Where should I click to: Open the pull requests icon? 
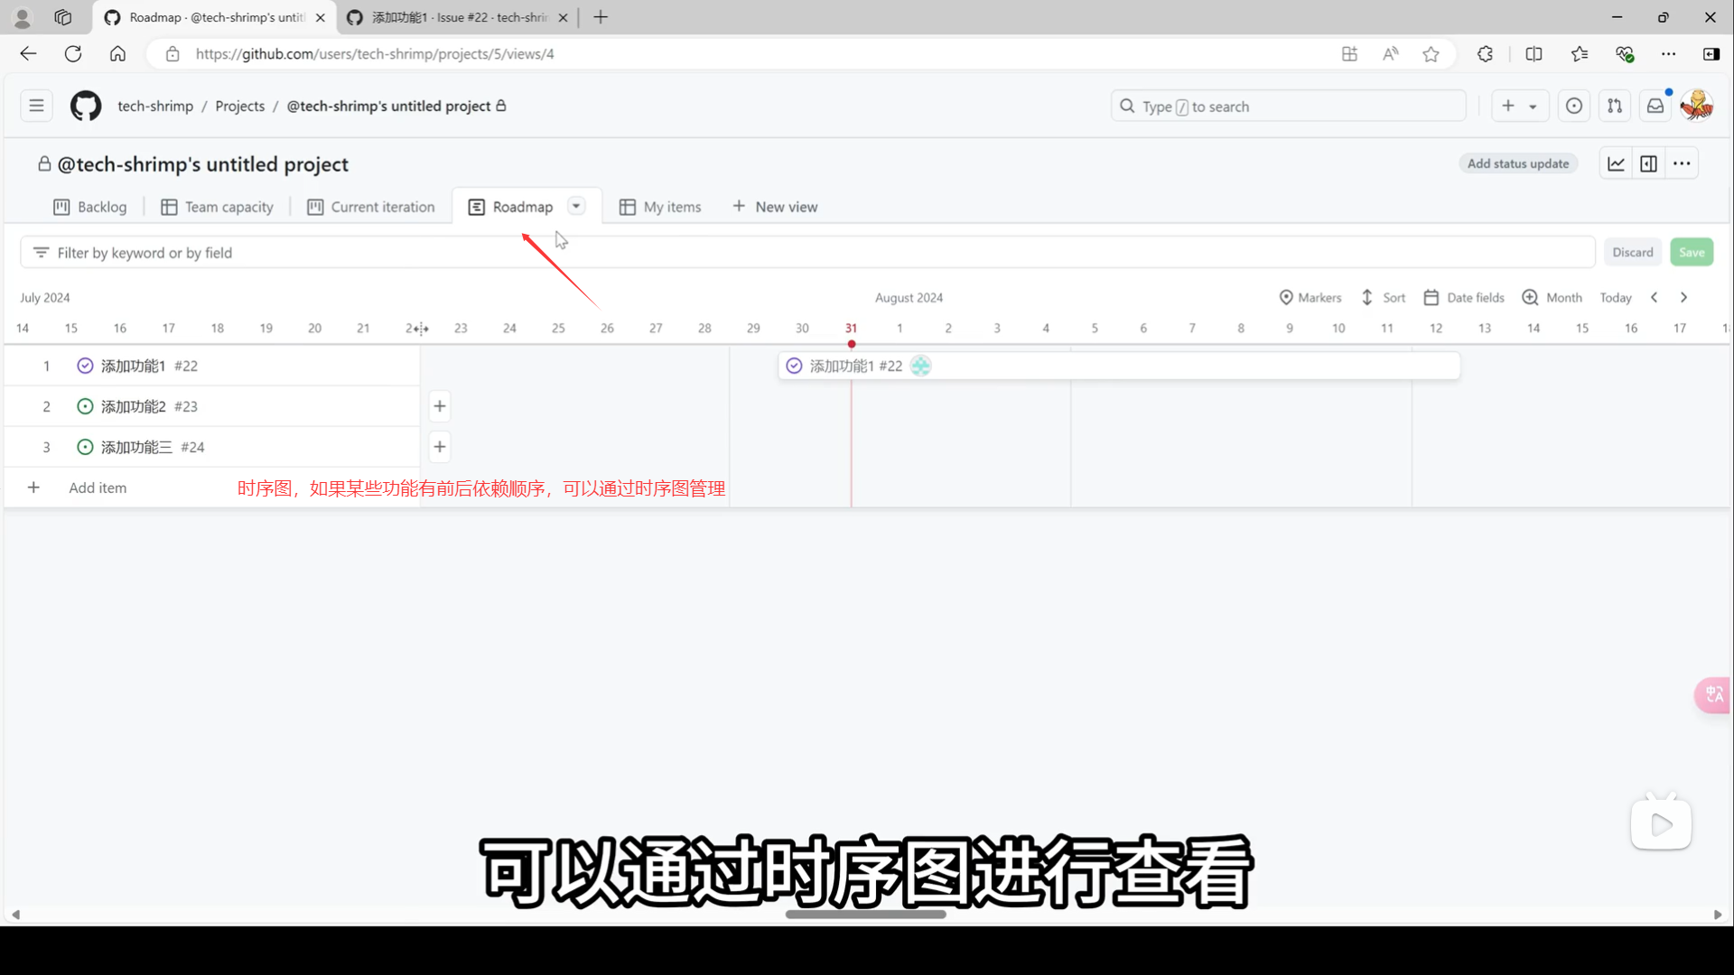click(1614, 107)
